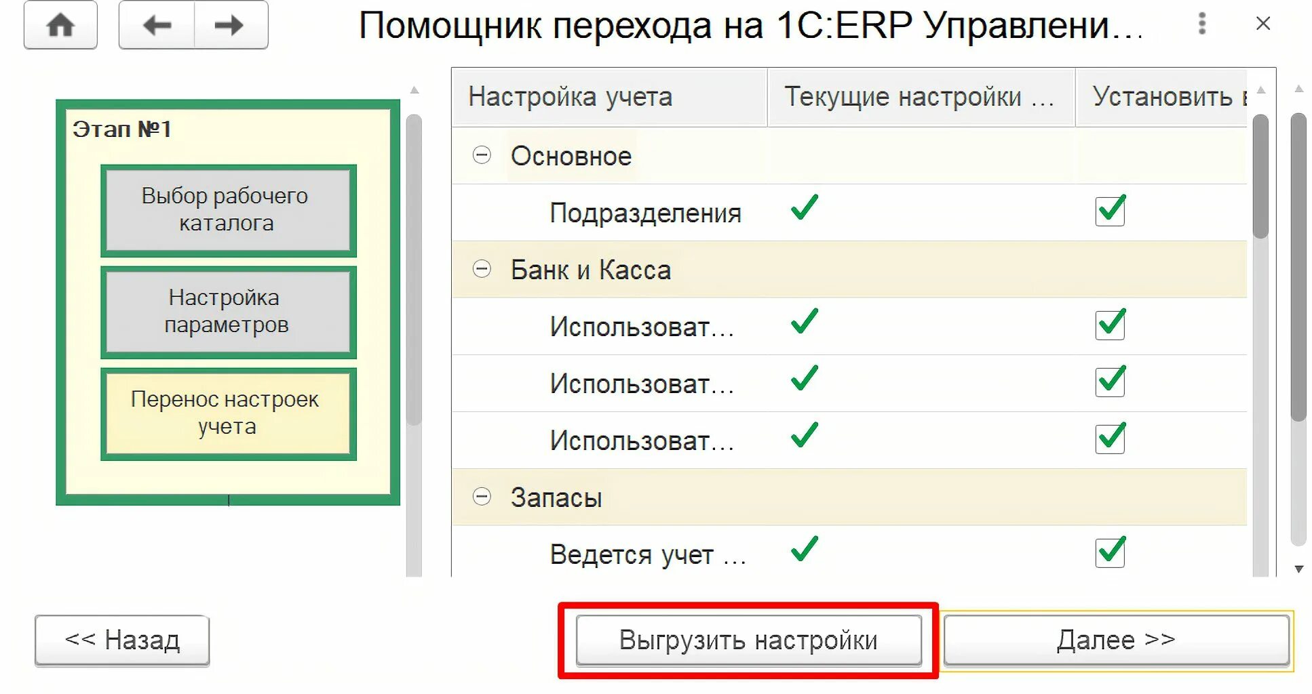Go back with << Назад button
Image resolution: width=1312 pixels, height=694 pixels.
(122, 640)
